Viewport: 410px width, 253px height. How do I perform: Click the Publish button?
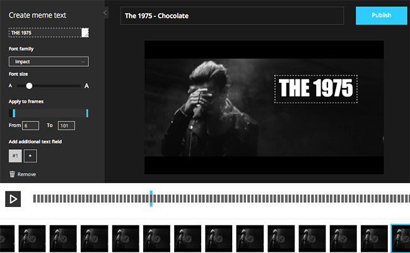pos(382,15)
